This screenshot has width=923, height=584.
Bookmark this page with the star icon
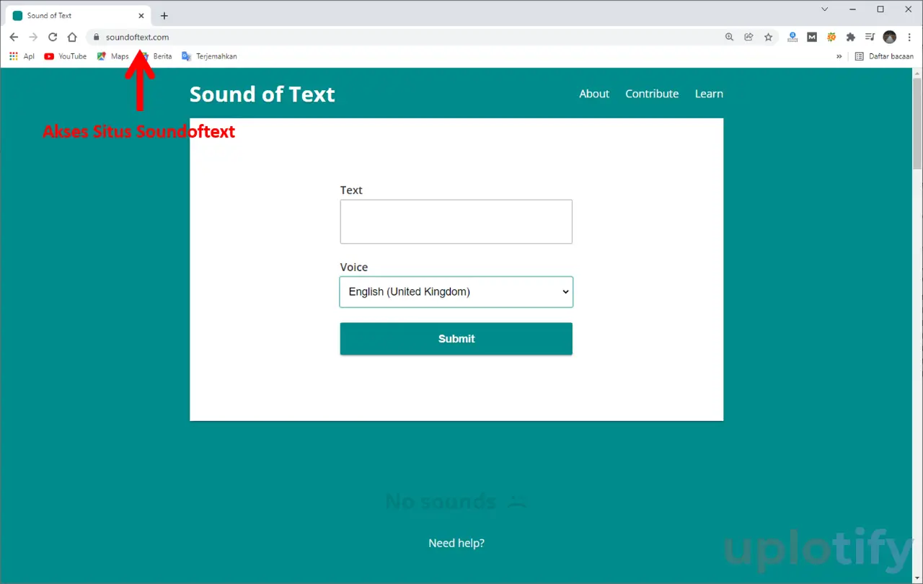pos(769,37)
